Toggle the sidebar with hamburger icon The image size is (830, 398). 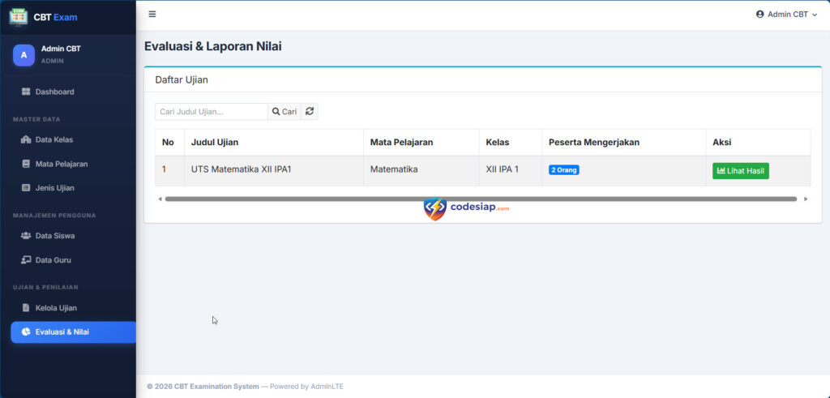(152, 14)
